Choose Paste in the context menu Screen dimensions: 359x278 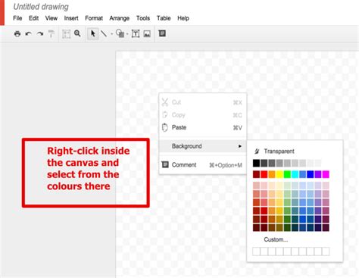tap(202, 127)
